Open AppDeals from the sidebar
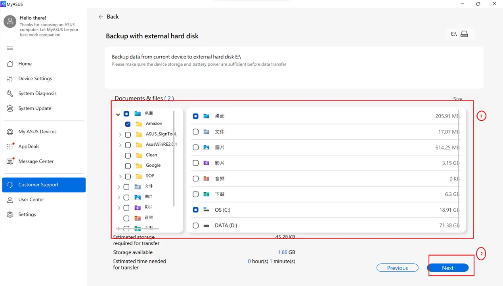Image resolution: width=503 pixels, height=286 pixels. 29,146
